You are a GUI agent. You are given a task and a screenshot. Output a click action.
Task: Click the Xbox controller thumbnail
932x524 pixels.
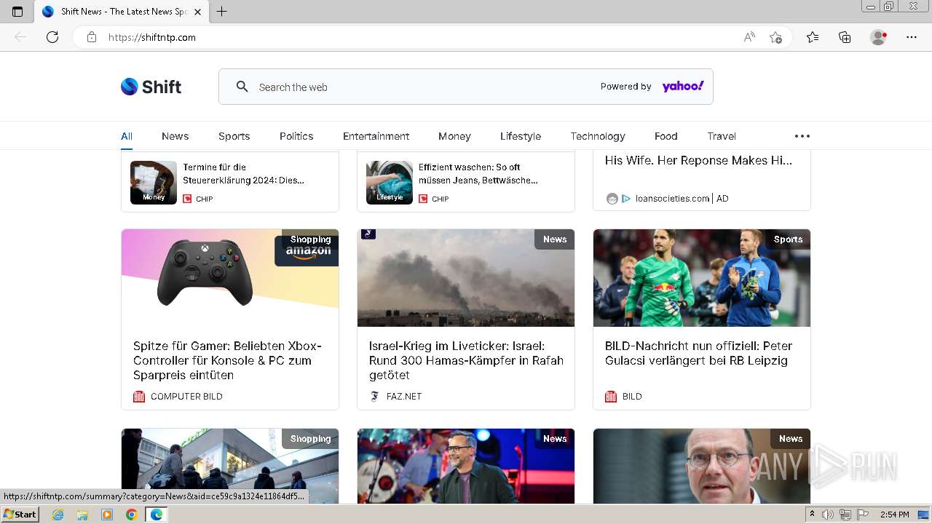click(230, 278)
